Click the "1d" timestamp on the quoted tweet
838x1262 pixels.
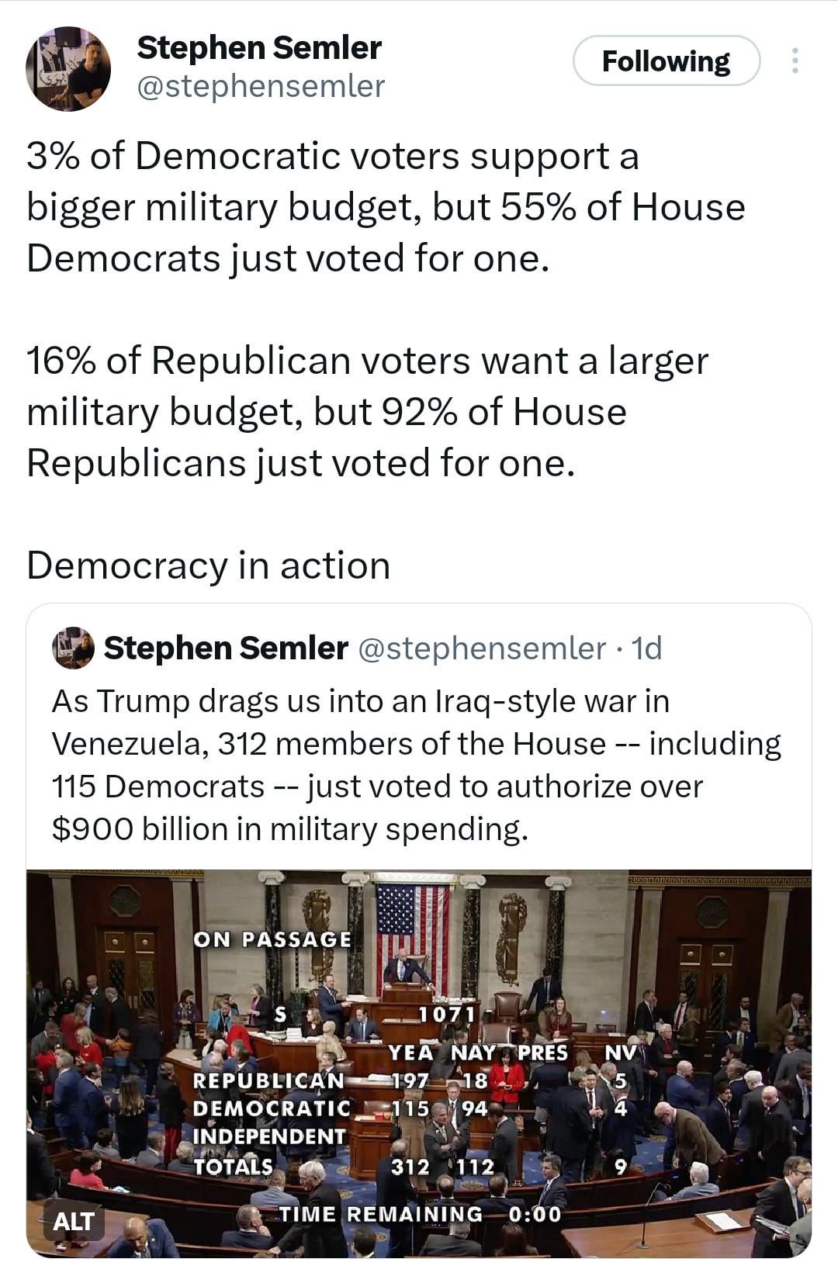point(646,648)
